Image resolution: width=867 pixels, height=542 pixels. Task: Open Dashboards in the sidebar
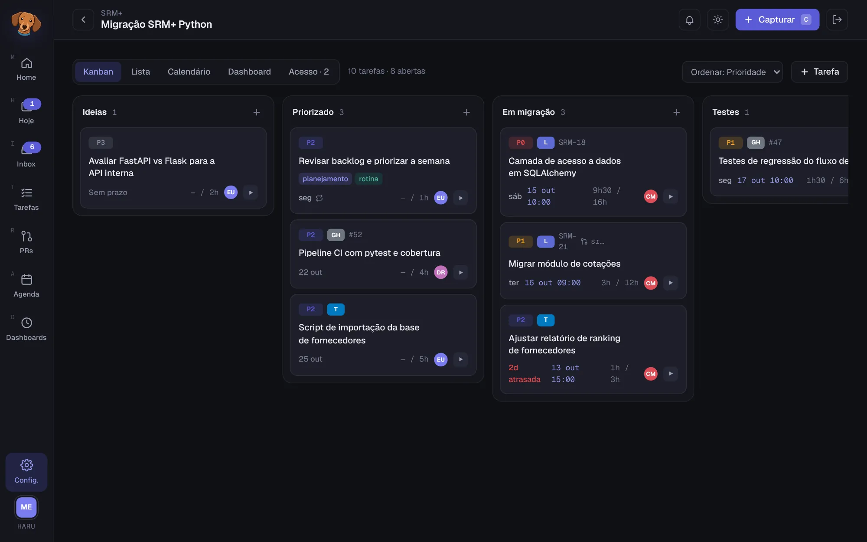pos(26,330)
